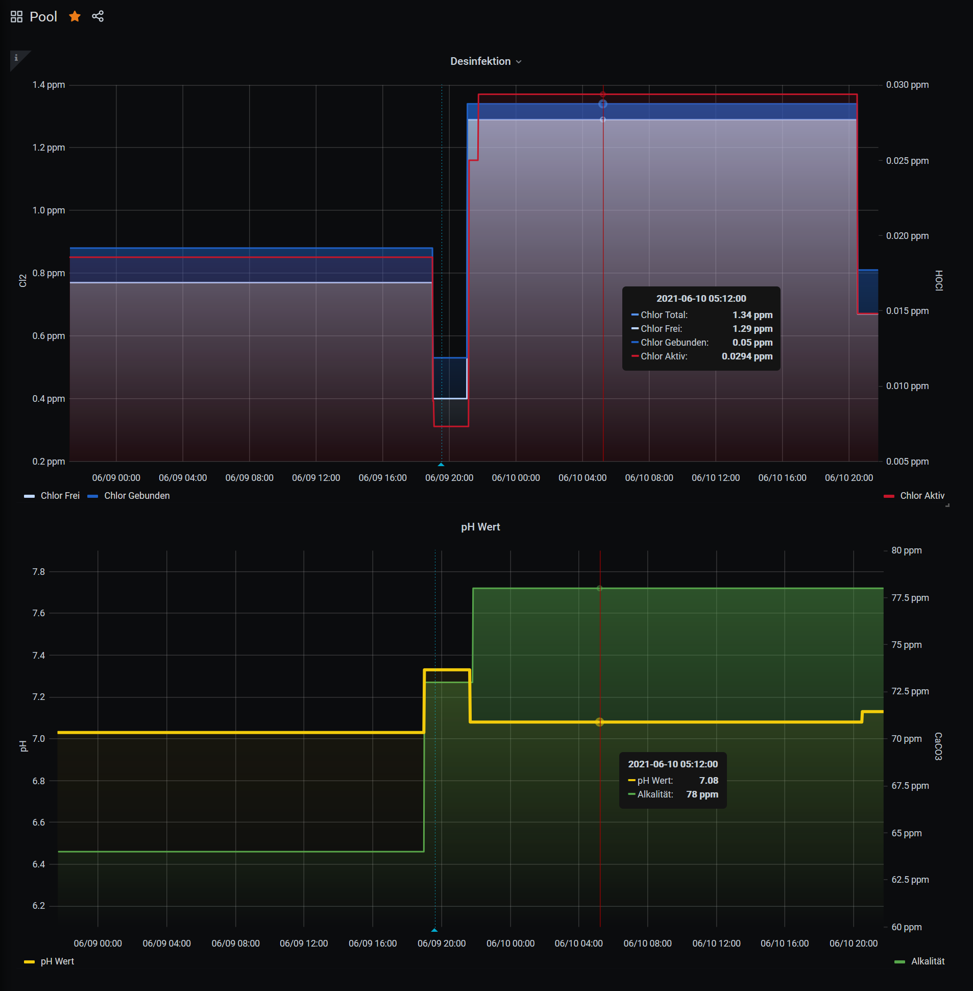Open the dashboards grid icon
Viewport: 973px width, 991px height.
[x=16, y=17]
